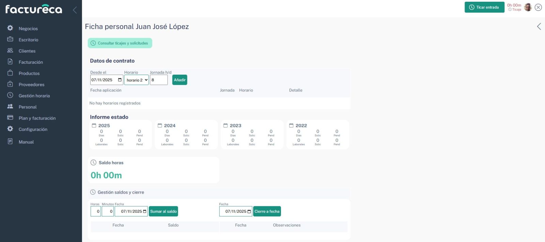545x242 pixels.
Task: Click the Añadir button
Action: pos(180,80)
